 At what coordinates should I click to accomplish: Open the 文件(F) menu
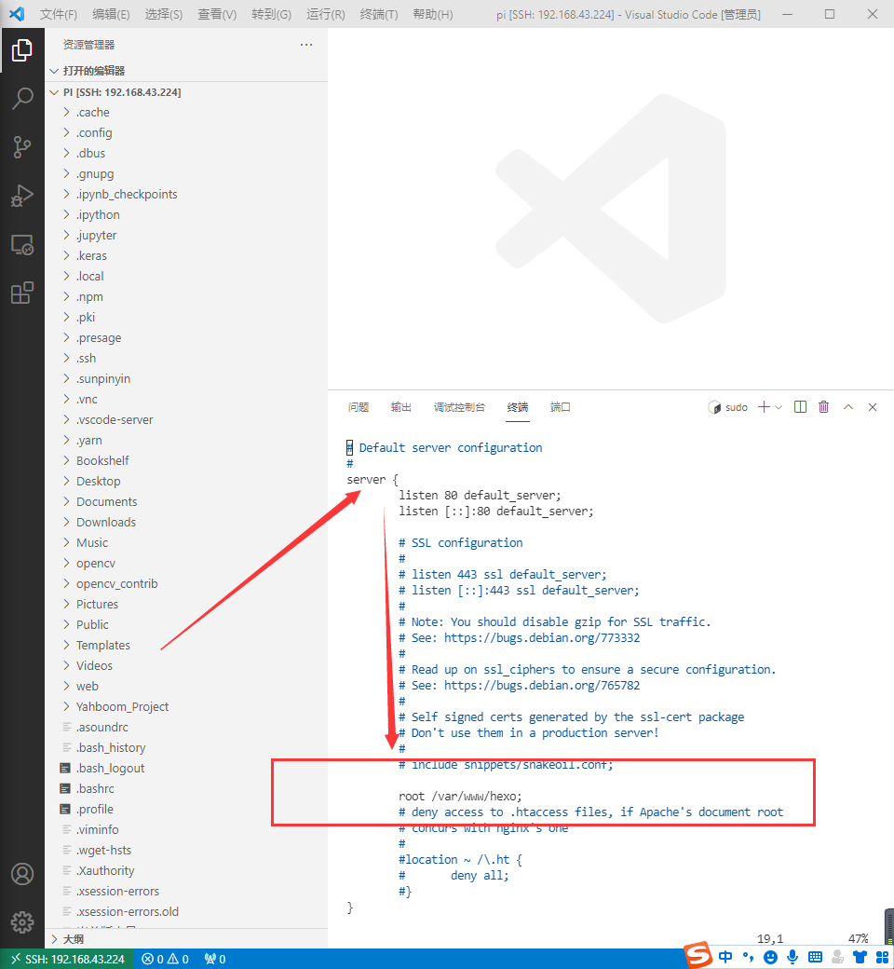pos(59,14)
